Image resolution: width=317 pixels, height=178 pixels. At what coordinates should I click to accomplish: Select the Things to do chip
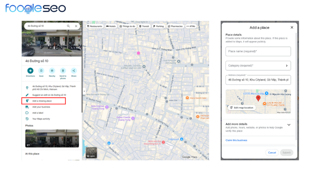click(127, 26)
